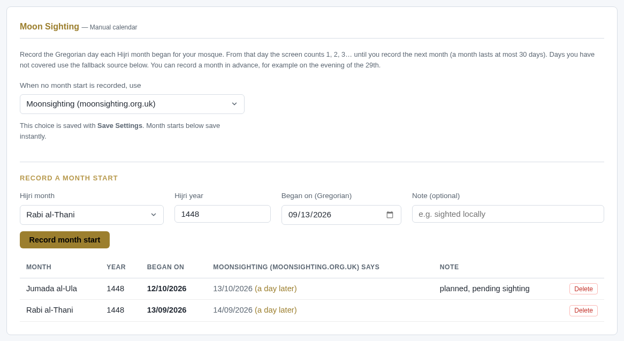Click the YEAR column header
The image size is (624, 341).
click(116, 267)
